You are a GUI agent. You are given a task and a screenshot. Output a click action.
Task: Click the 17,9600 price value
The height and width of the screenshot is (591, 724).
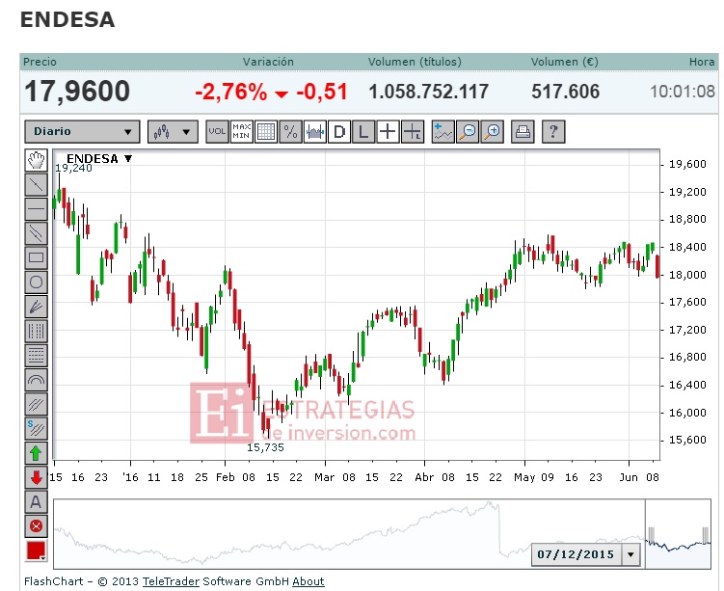77,92
